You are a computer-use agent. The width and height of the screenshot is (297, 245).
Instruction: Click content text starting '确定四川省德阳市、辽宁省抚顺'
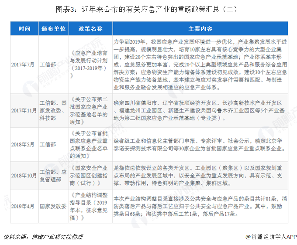(x=199, y=111)
